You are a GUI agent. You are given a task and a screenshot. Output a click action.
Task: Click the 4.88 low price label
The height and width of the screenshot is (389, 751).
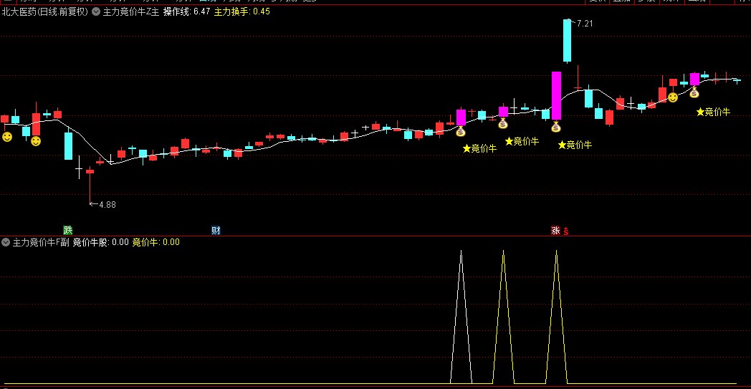click(107, 205)
